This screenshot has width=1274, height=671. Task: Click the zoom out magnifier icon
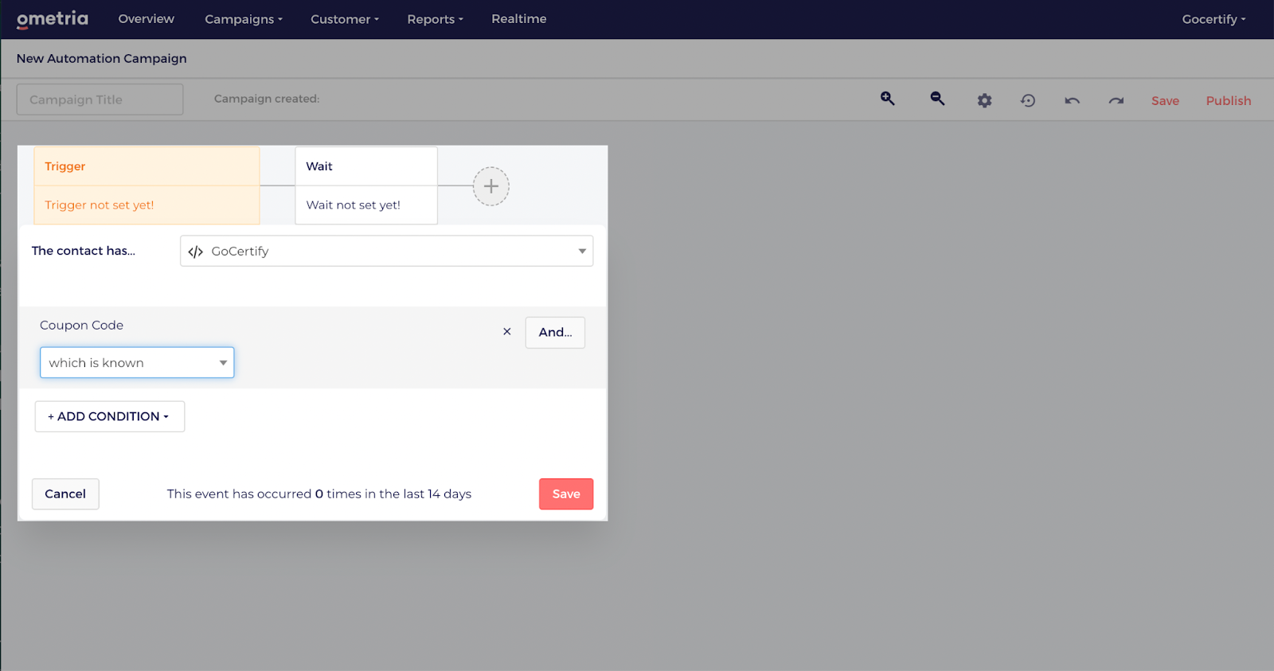click(x=937, y=99)
